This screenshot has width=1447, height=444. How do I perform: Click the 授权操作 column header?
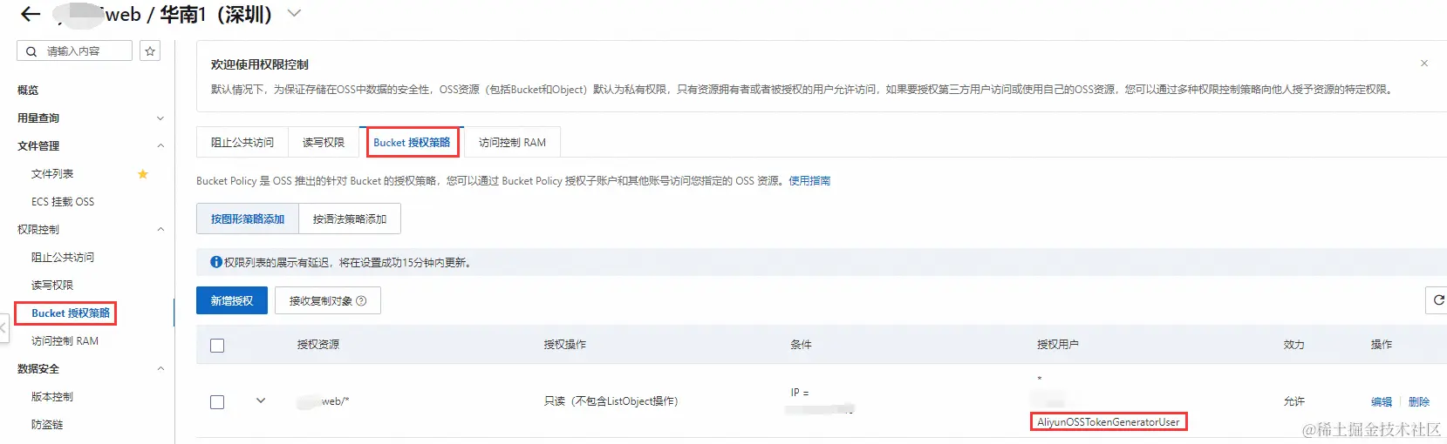565,345
